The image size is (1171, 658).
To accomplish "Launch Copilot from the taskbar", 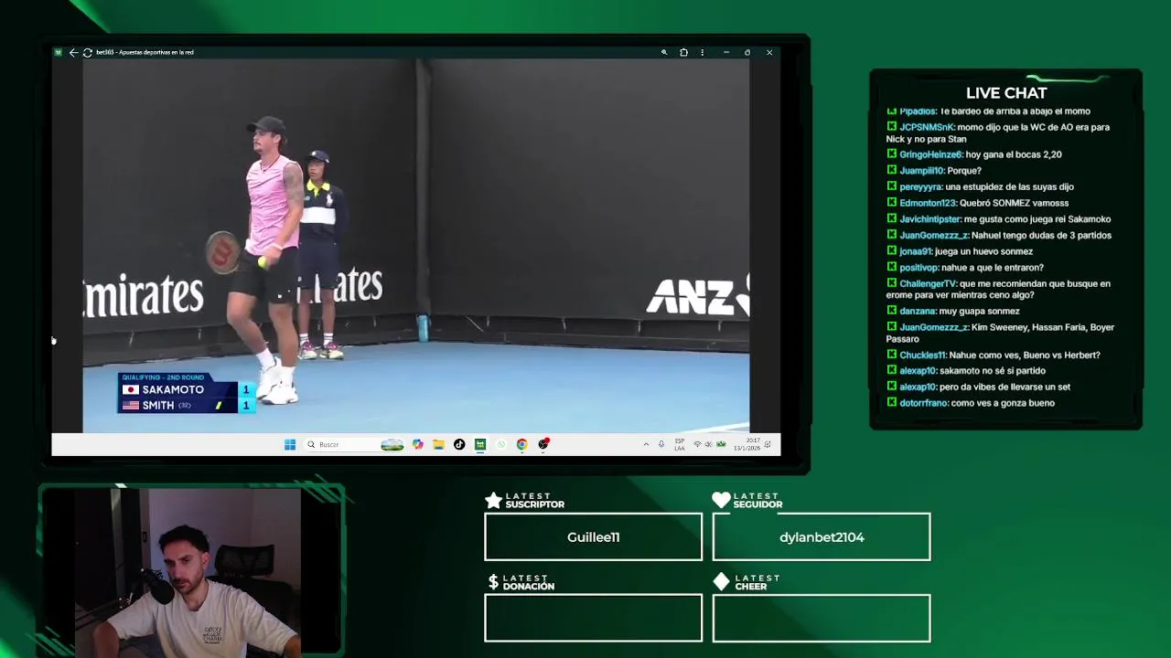I will (x=418, y=444).
